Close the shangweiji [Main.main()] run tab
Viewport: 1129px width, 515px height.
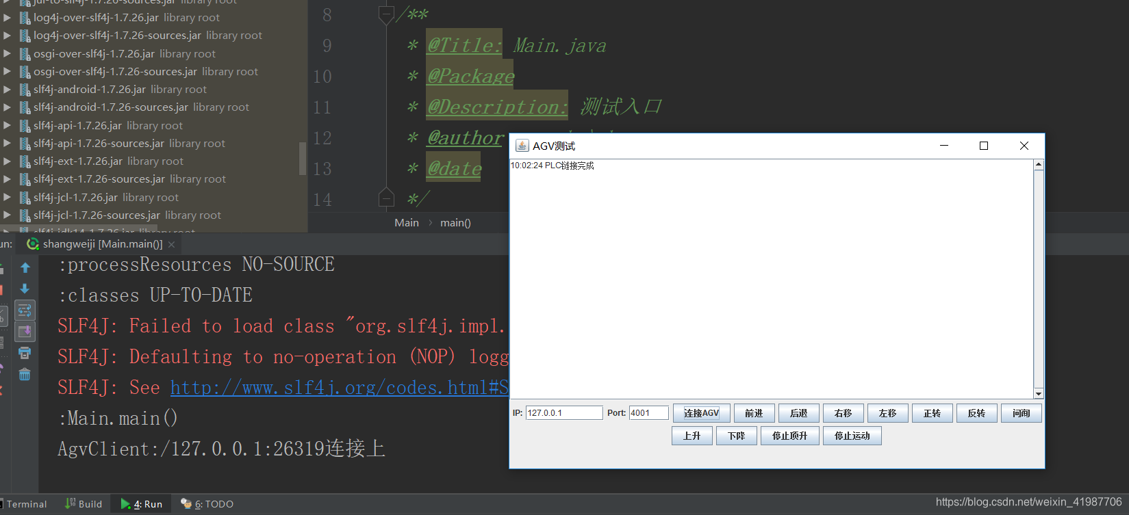coord(171,244)
